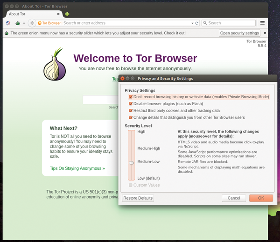The width and height of the screenshot is (280, 242).
Task: Click the HTML5 video and audio description text
Action: click(x=221, y=144)
